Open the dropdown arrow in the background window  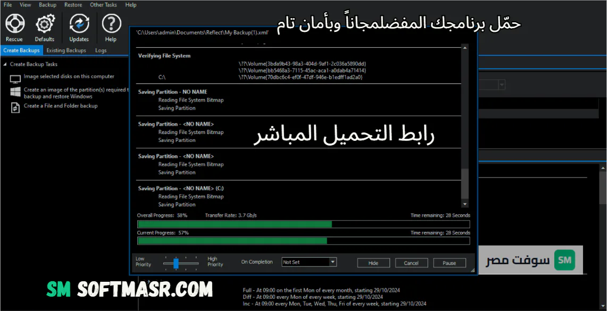pos(502,85)
